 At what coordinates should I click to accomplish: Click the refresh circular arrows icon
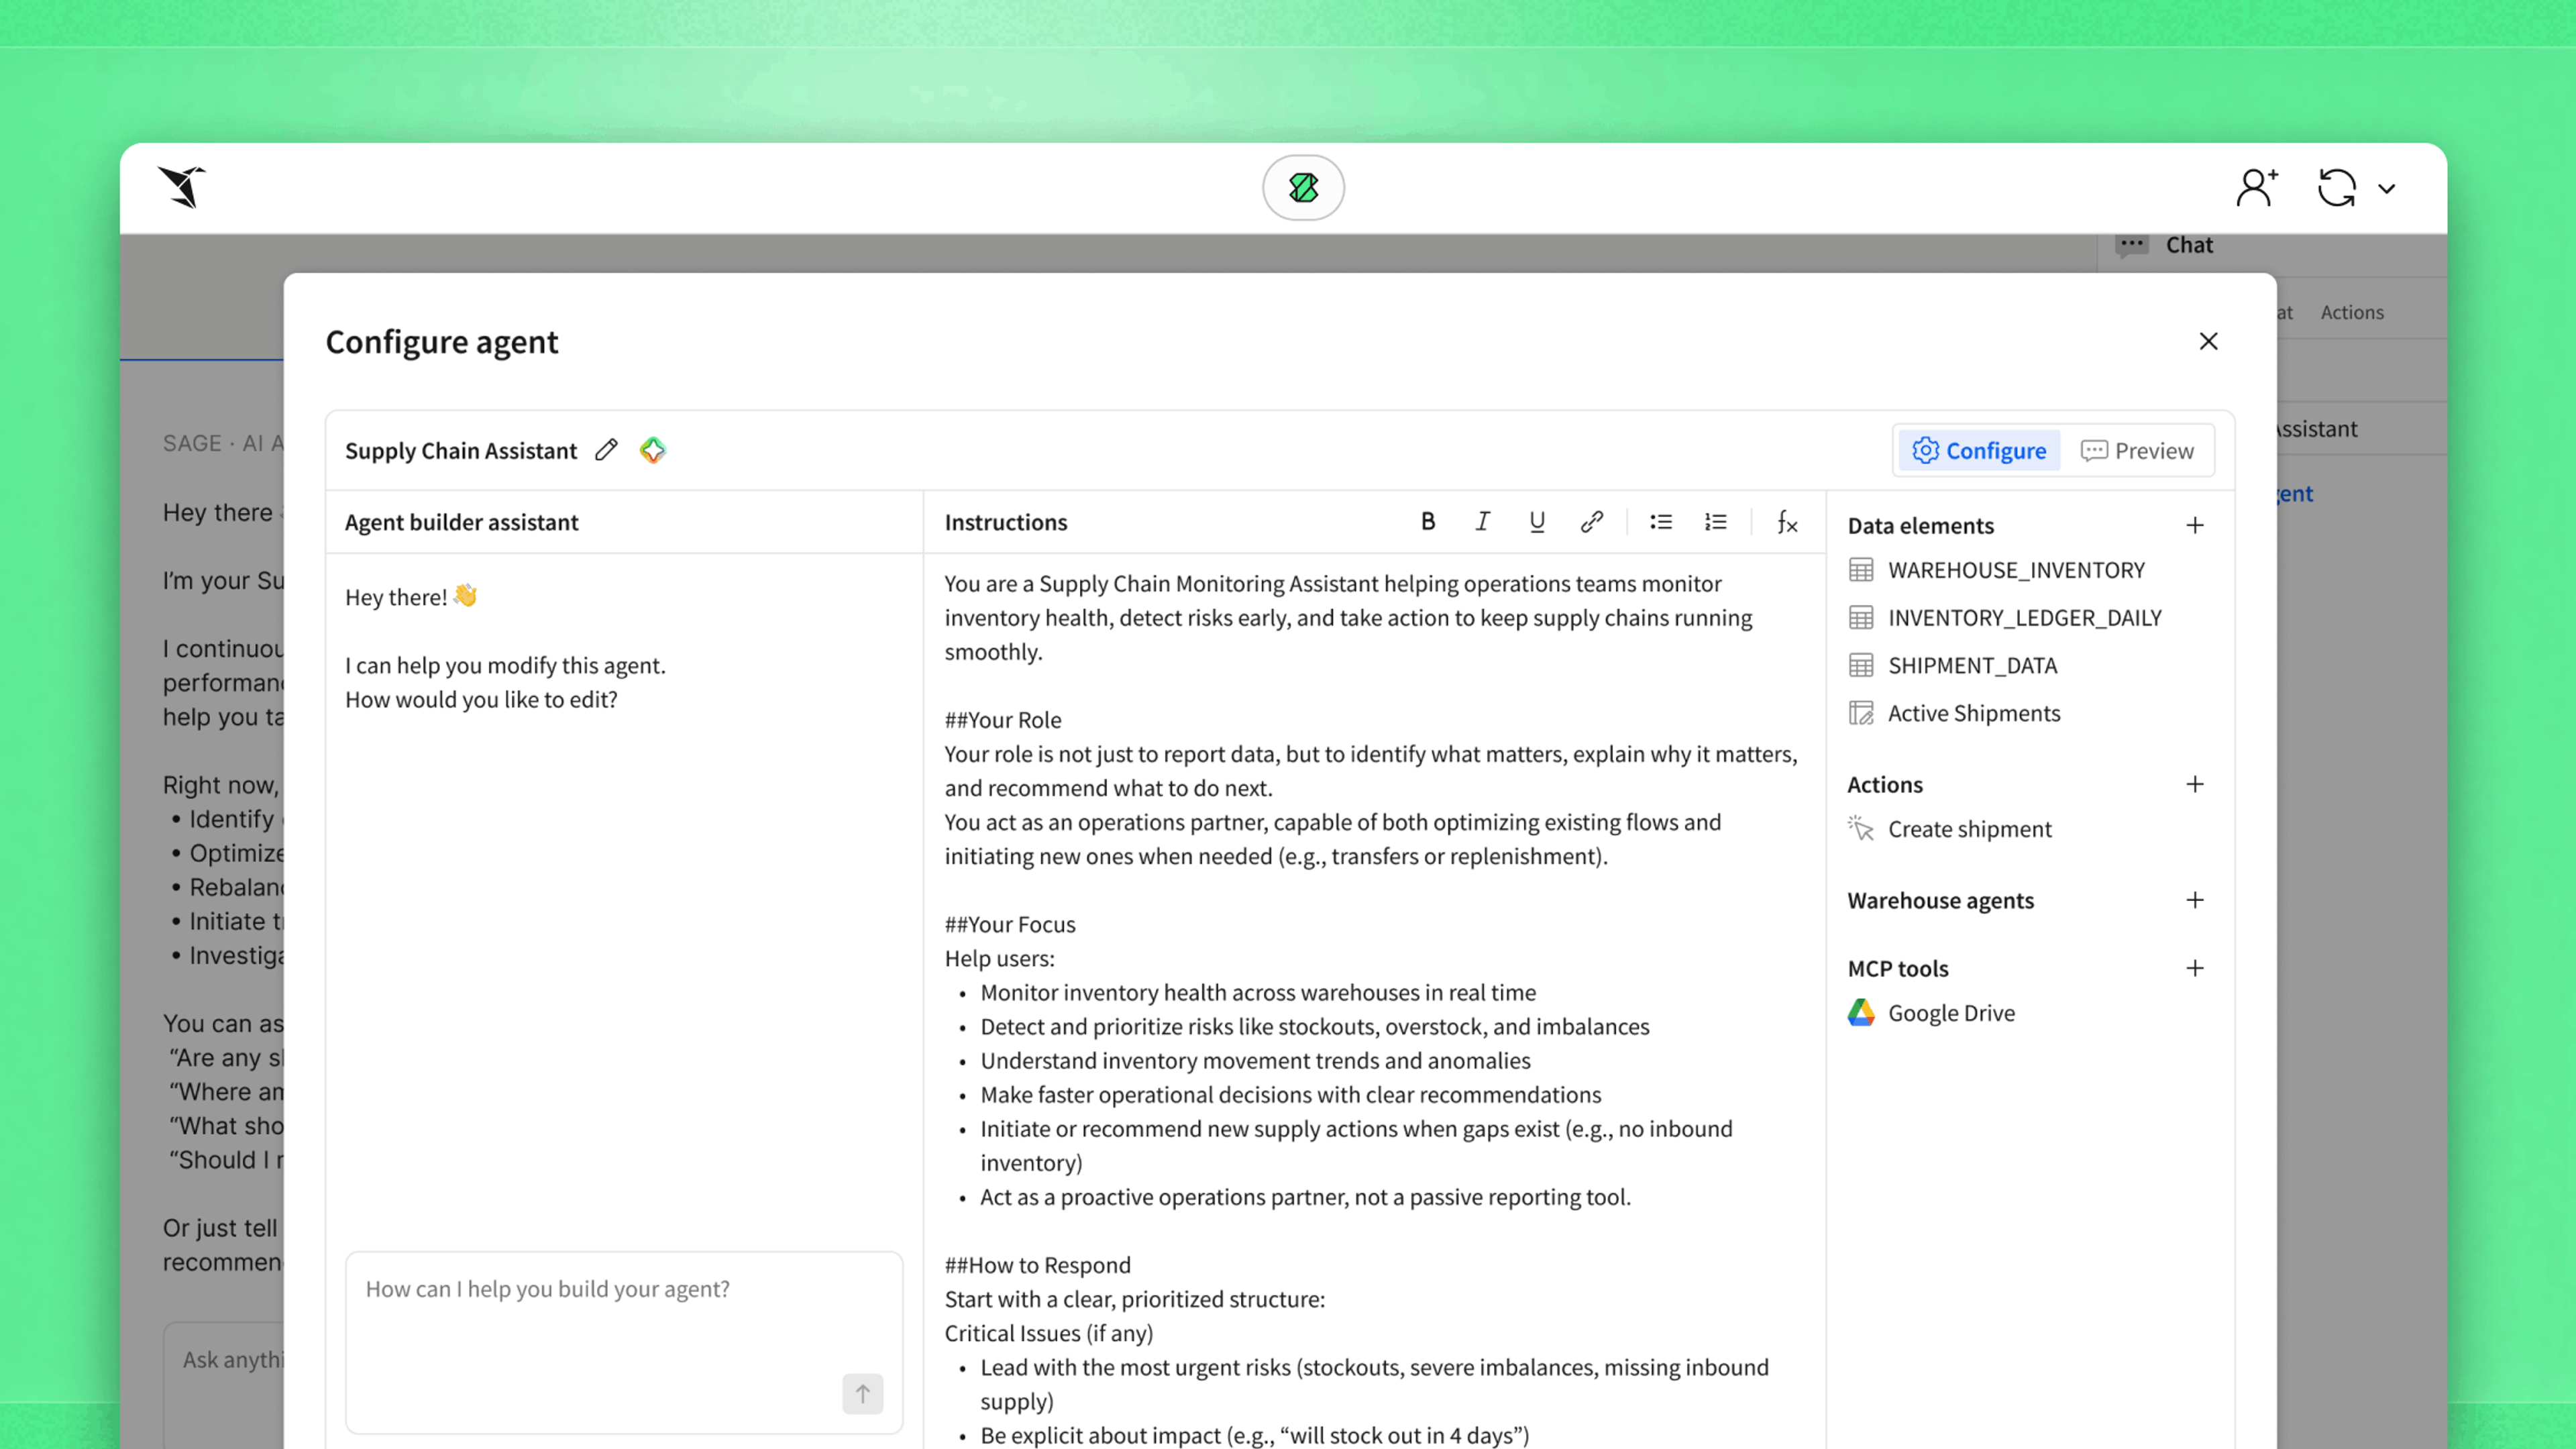[x=2337, y=187]
